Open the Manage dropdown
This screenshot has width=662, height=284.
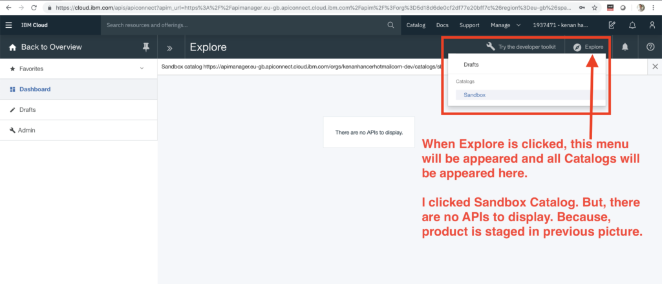pyautogui.click(x=506, y=25)
